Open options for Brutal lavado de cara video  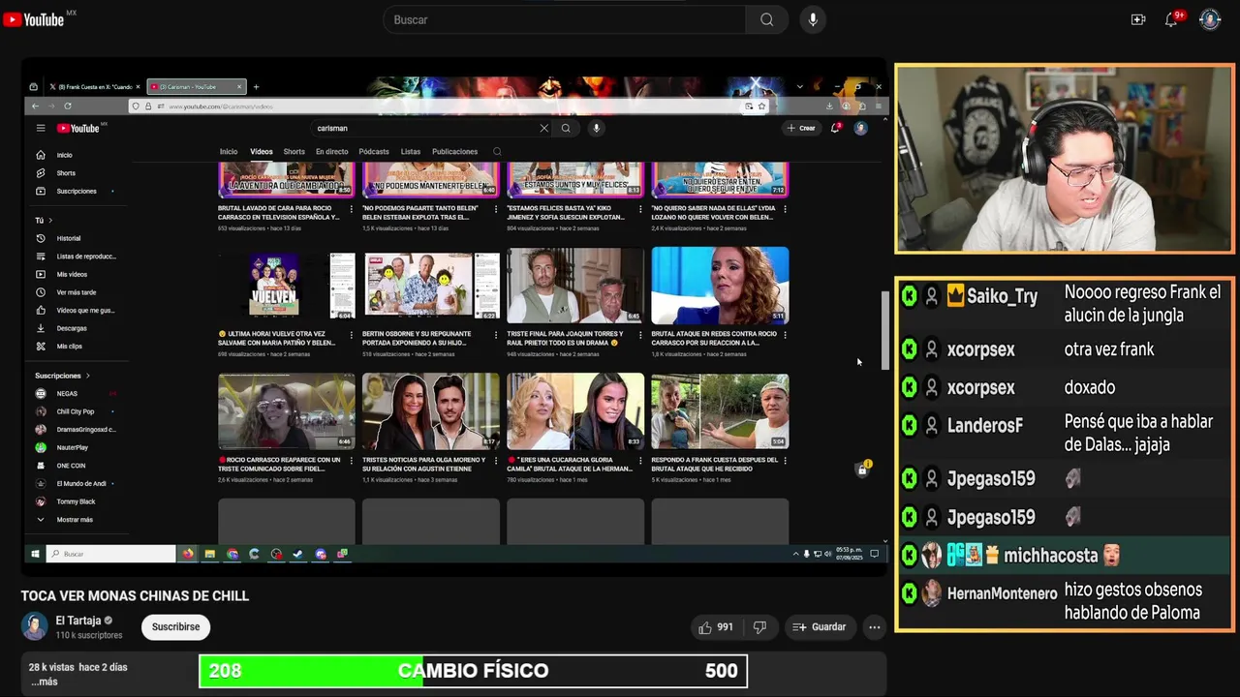(x=352, y=209)
